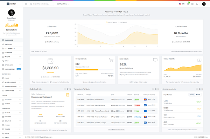Click the Widgets sidebar icon
The height and width of the screenshot is (139, 210).
pos(3,117)
